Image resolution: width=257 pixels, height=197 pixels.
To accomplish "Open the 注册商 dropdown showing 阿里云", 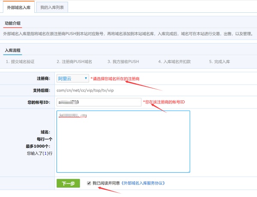I will coord(73,79).
